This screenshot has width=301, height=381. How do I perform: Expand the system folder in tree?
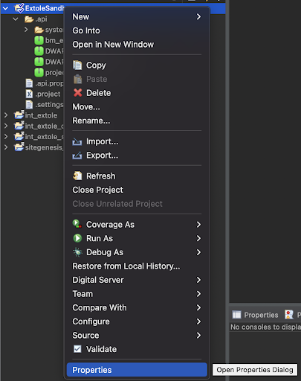click(26, 30)
